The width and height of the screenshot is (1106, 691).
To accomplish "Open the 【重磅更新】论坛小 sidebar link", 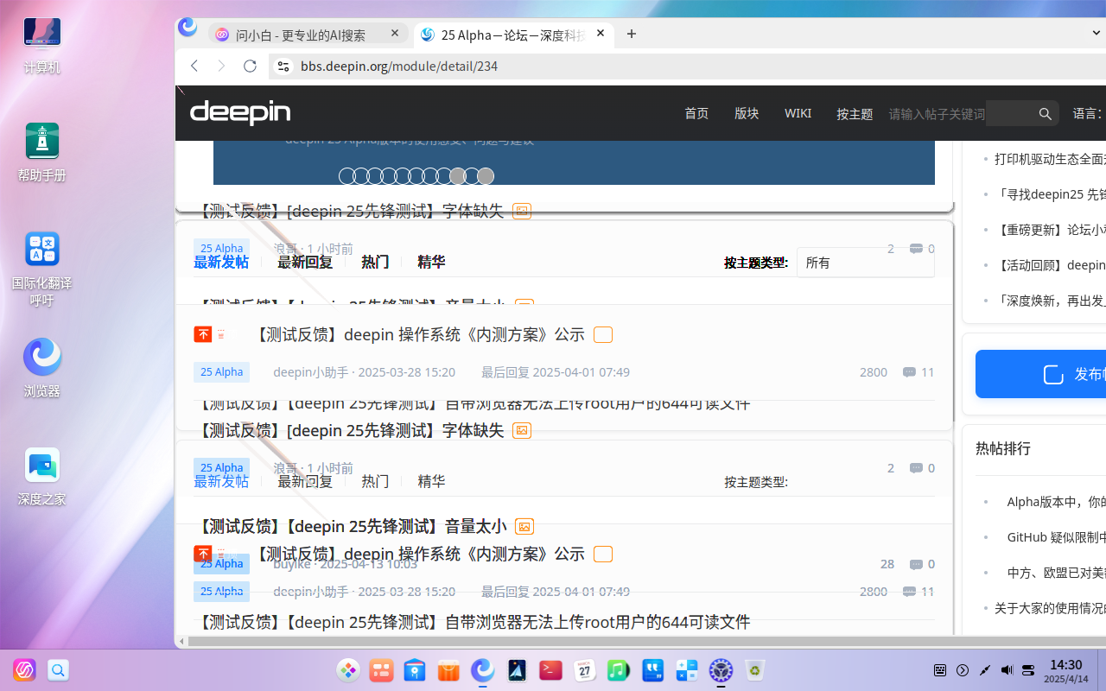I will pos(1050,230).
